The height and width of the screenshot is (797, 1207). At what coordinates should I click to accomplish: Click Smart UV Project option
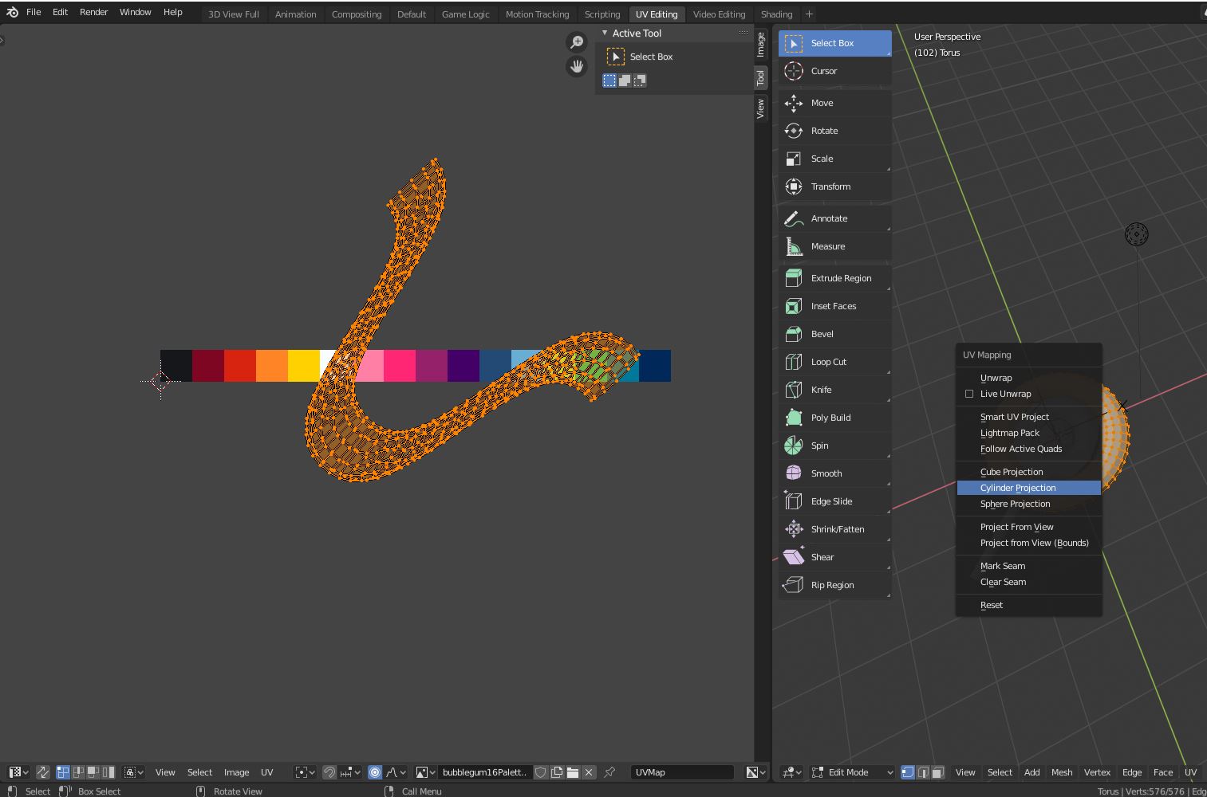click(x=1014, y=417)
